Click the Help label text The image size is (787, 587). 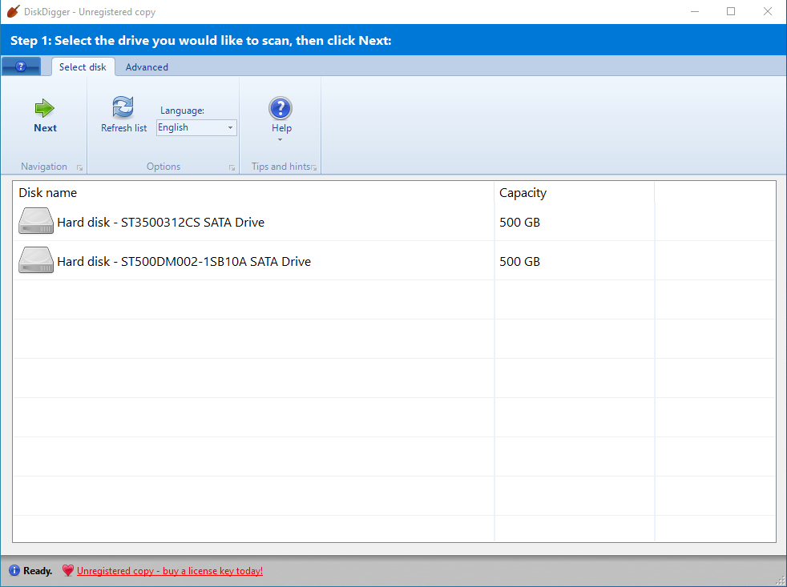click(281, 128)
